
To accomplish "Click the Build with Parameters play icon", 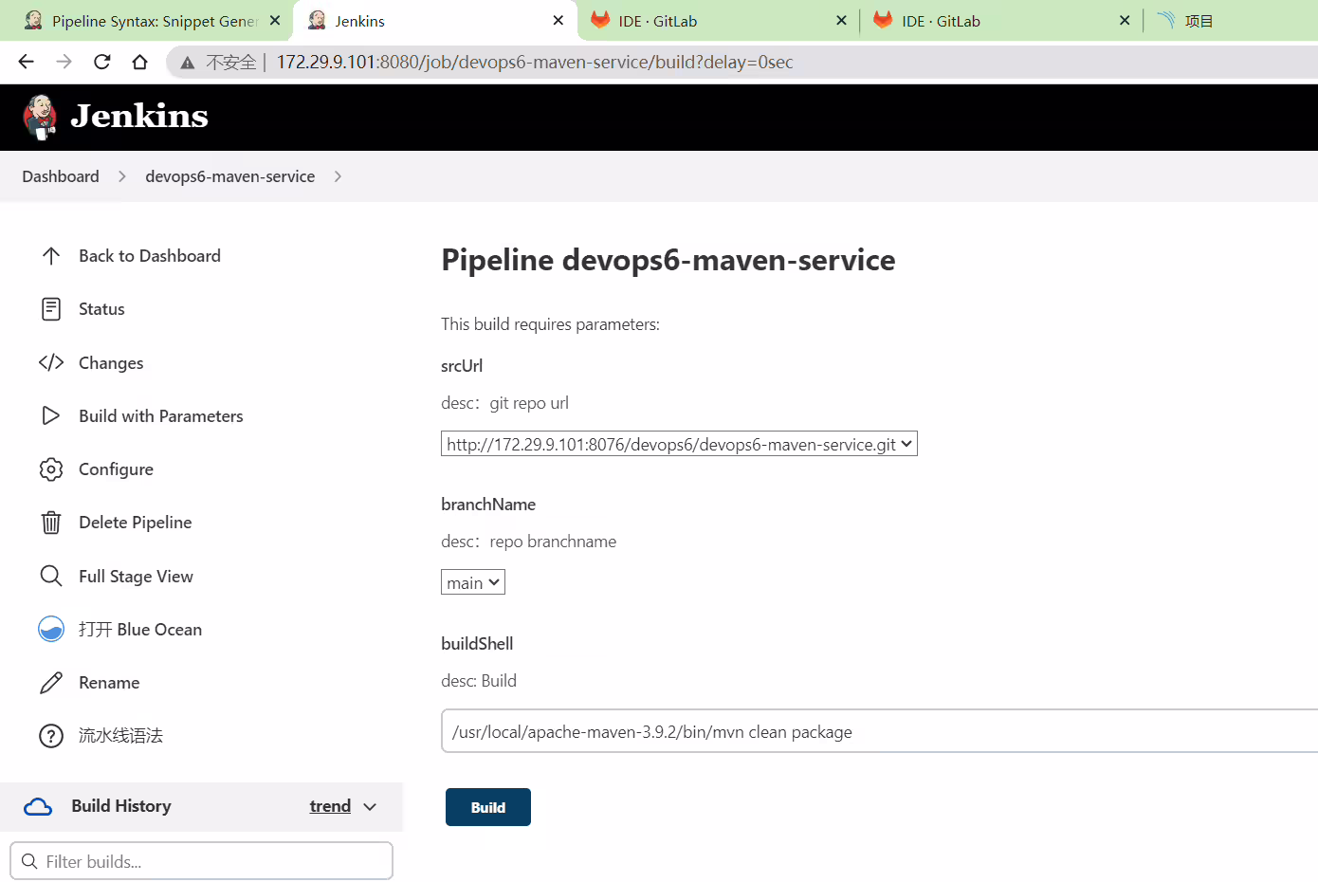I will point(51,415).
